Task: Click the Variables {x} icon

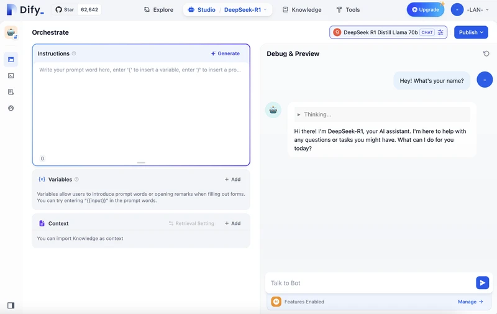Action: pyautogui.click(x=42, y=179)
